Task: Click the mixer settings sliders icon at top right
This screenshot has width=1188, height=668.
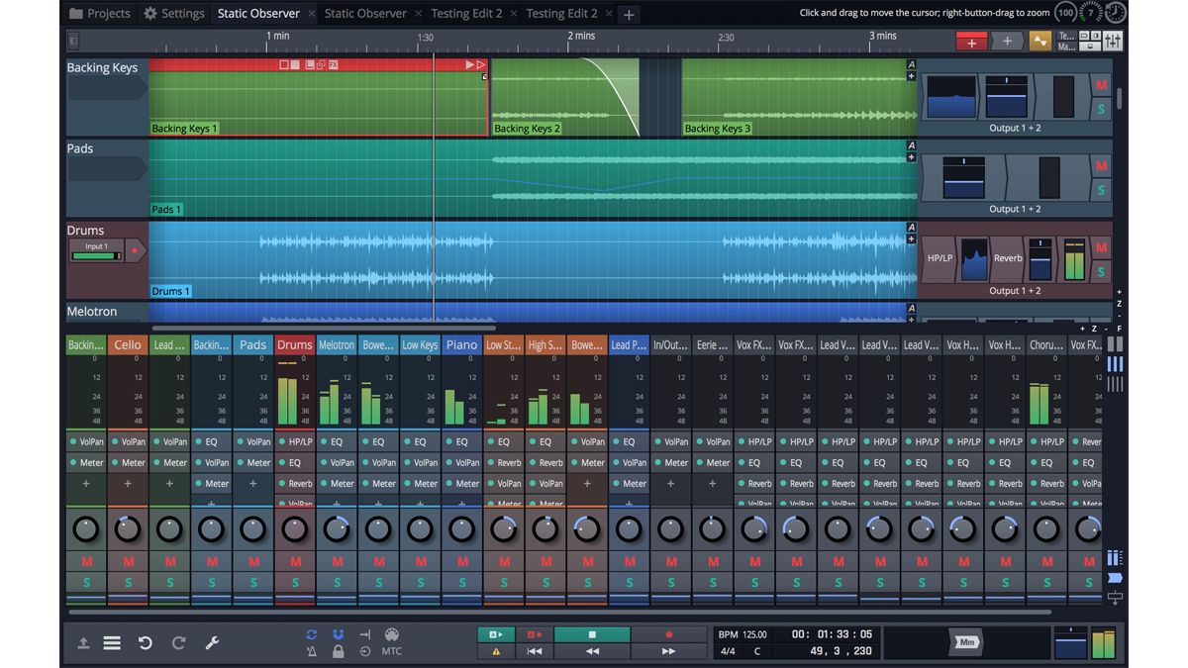Action: point(1113,42)
